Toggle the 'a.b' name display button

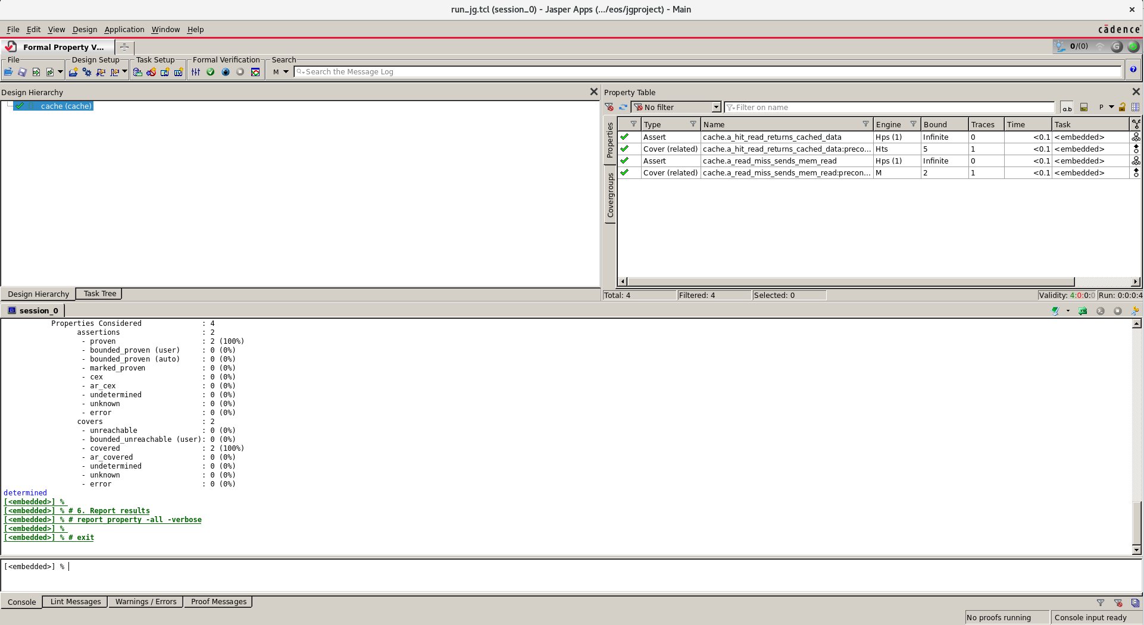[1067, 107]
